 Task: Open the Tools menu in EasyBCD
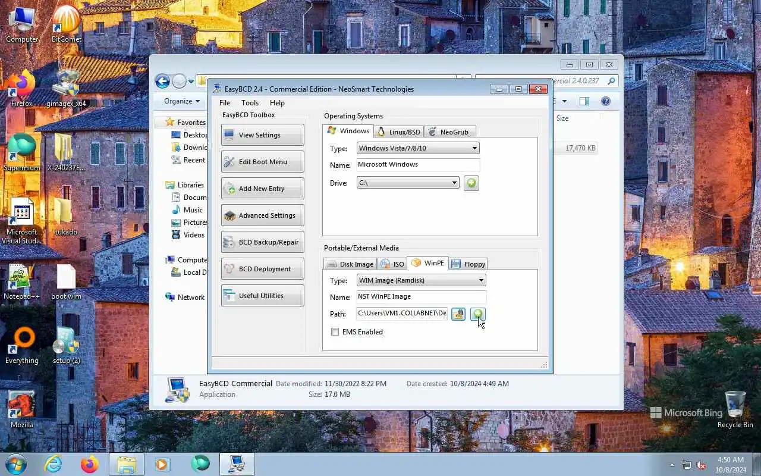[250, 102]
